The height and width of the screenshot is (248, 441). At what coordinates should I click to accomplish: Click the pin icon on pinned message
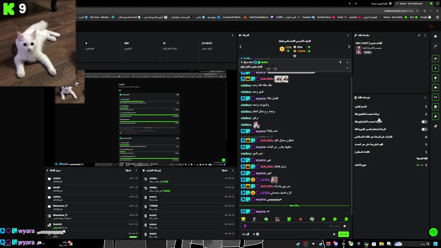click(x=340, y=62)
